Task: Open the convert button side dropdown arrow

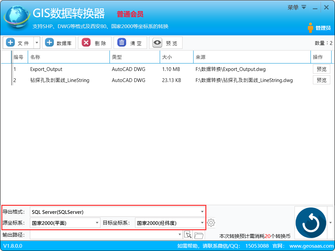Action: click(331, 223)
